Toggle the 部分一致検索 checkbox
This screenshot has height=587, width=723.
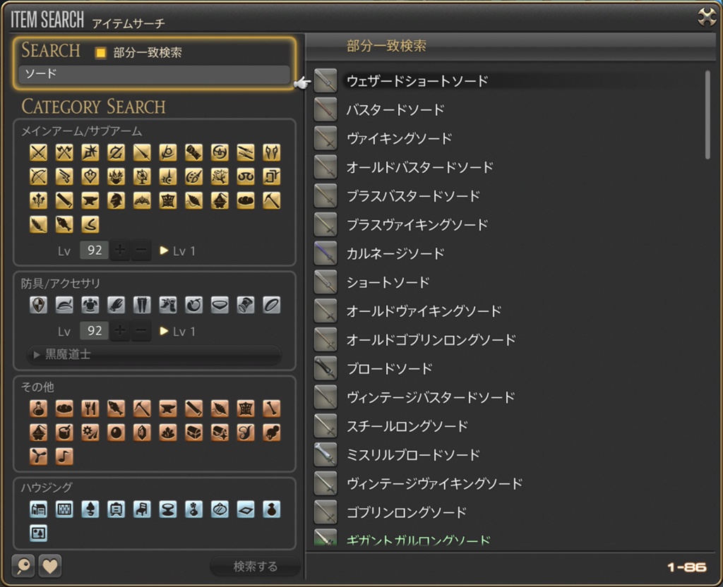click(101, 53)
